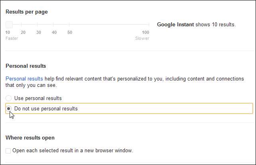Click the bold Personal results section heading
The height and width of the screenshot is (165, 256).
click(26, 66)
